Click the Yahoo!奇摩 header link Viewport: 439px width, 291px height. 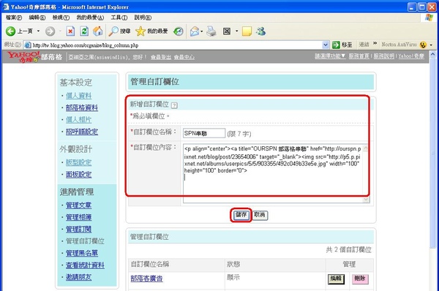[x=411, y=56]
